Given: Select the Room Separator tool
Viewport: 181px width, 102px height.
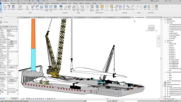Looking at the screenshot, I should pos(92,8).
